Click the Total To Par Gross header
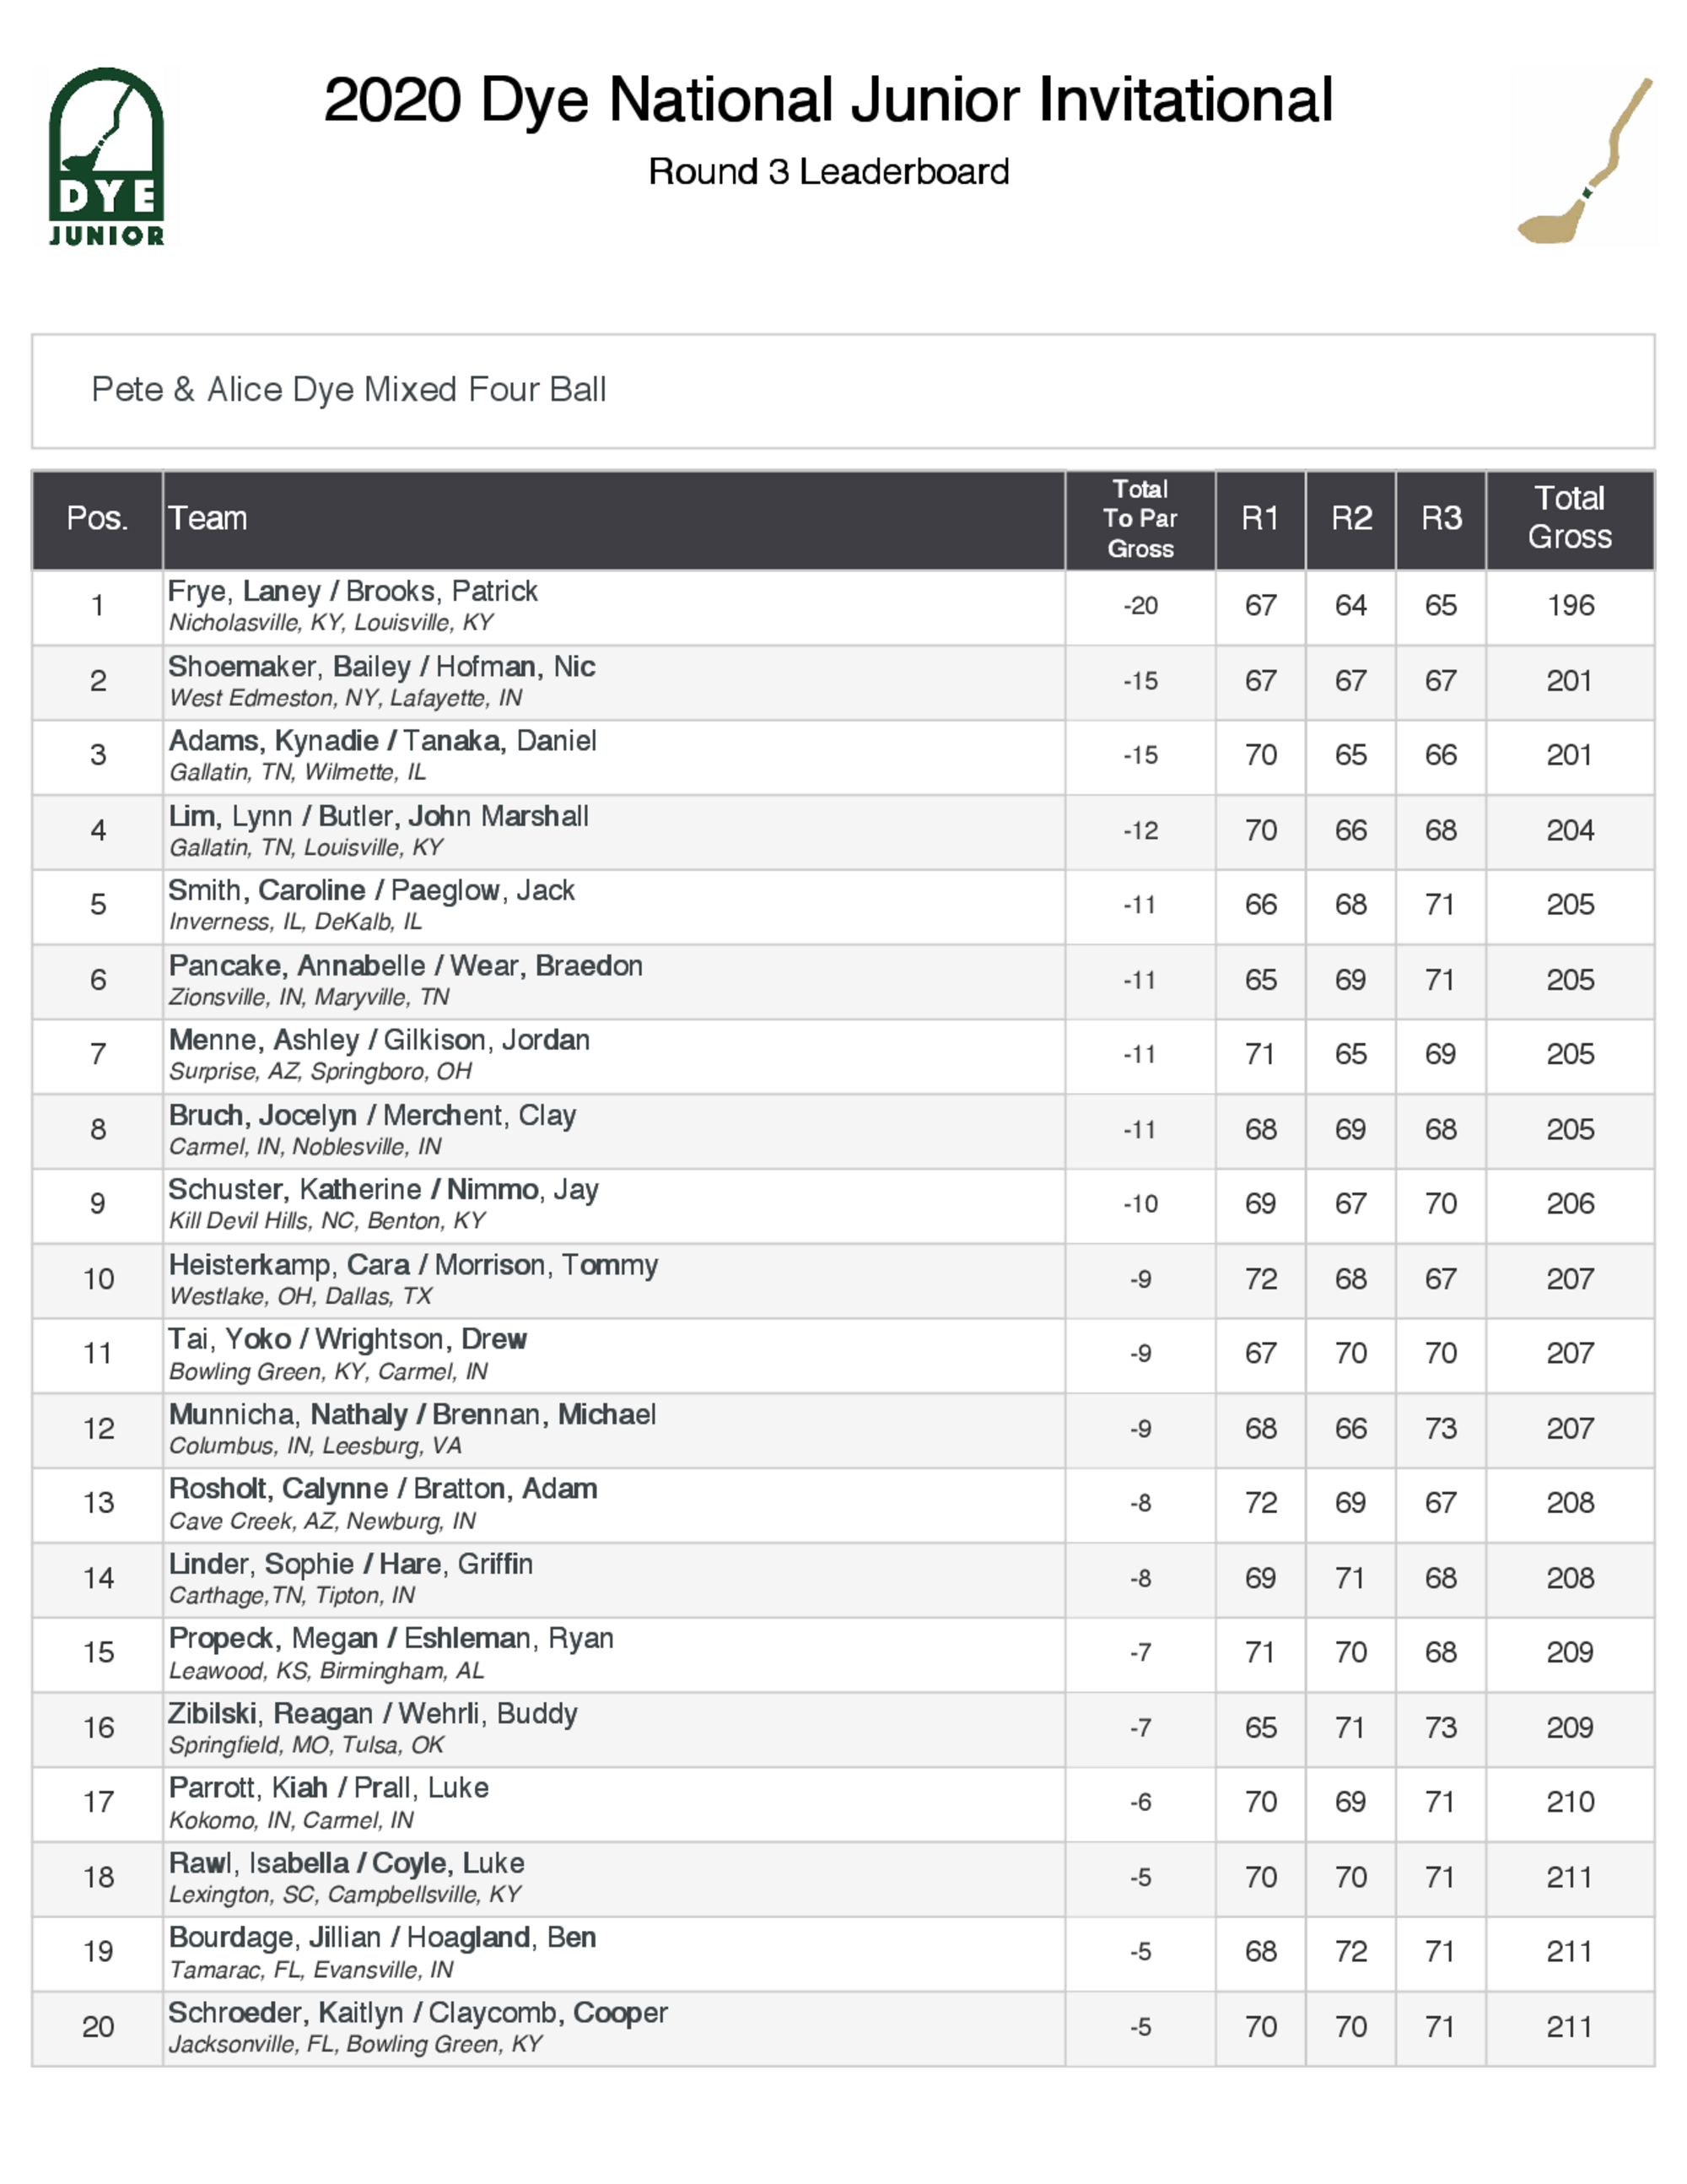Image resolution: width=1687 pixels, height=2184 pixels. coord(1140,518)
